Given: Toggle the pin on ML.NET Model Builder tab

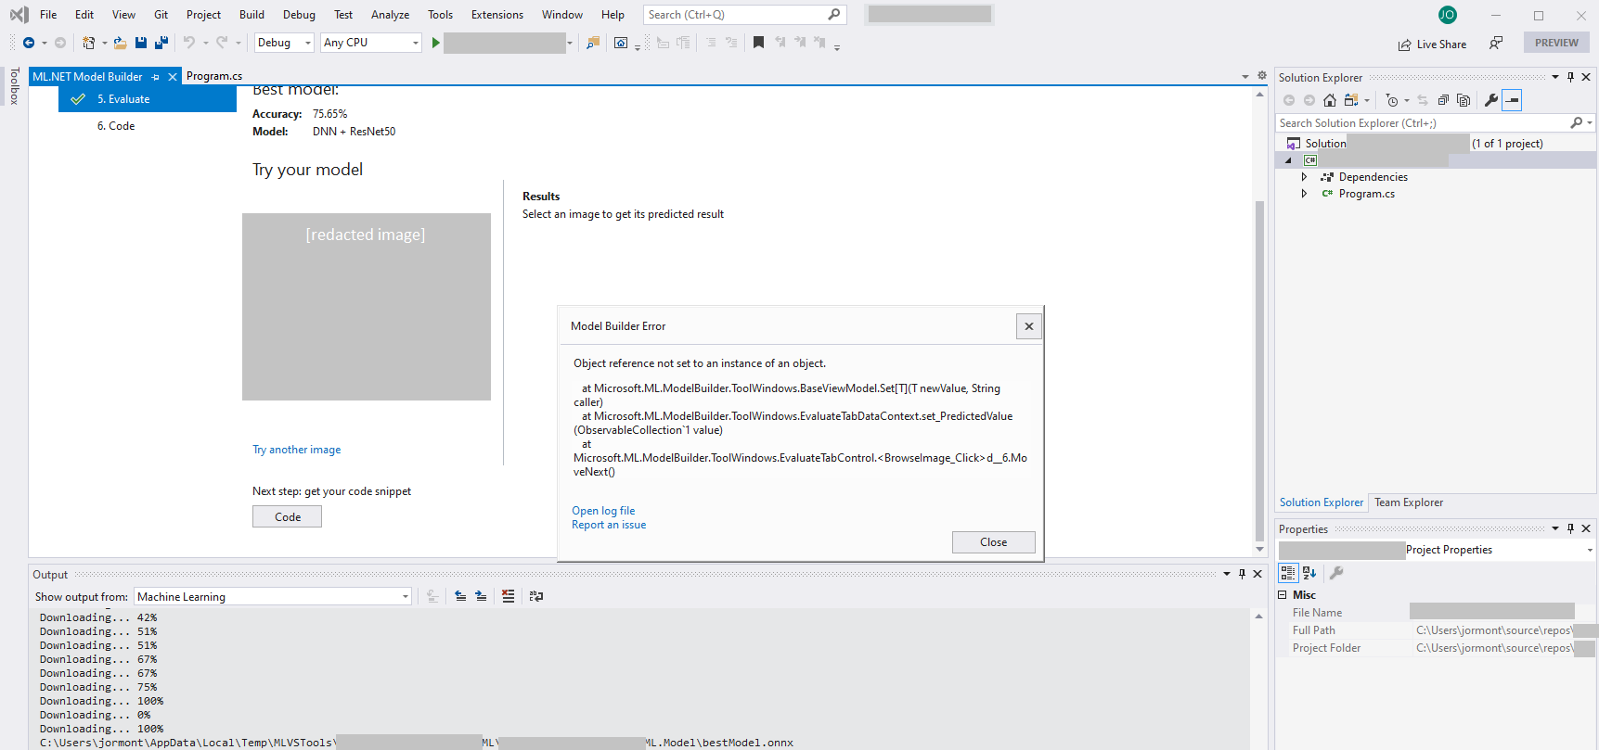Looking at the screenshot, I should pyautogui.click(x=156, y=77).
